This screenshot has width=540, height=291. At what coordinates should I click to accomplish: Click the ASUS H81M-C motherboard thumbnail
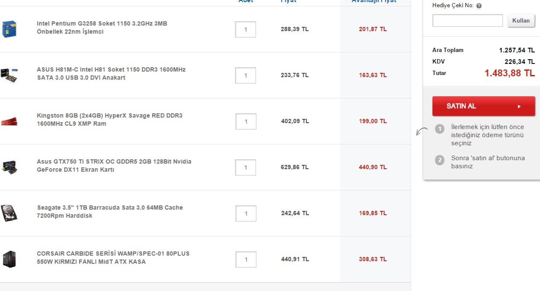coord(9,75)
